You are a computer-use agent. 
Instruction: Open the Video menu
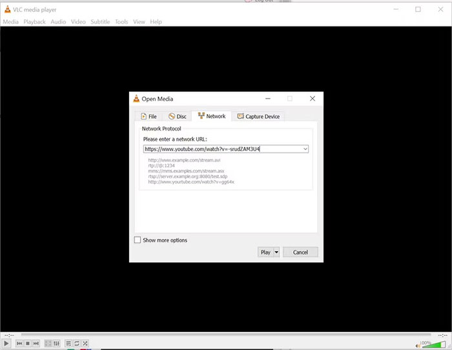coord(78,21)
